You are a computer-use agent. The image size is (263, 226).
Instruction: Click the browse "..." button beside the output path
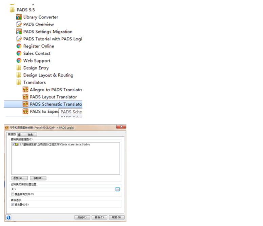point(118,189)
